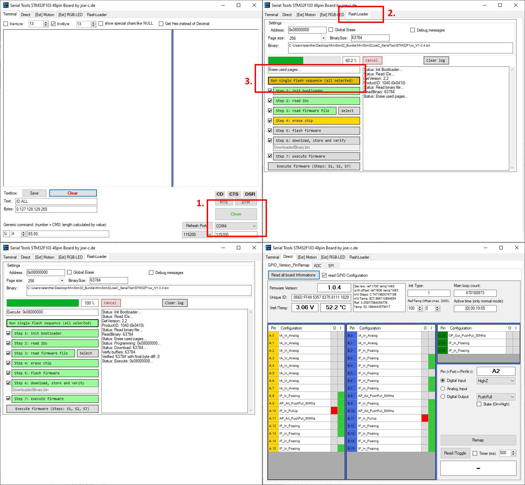The width and height of the screenshot is (525, 485).
Task: Click the green Close port button
Action: click(x=236, y=214)
